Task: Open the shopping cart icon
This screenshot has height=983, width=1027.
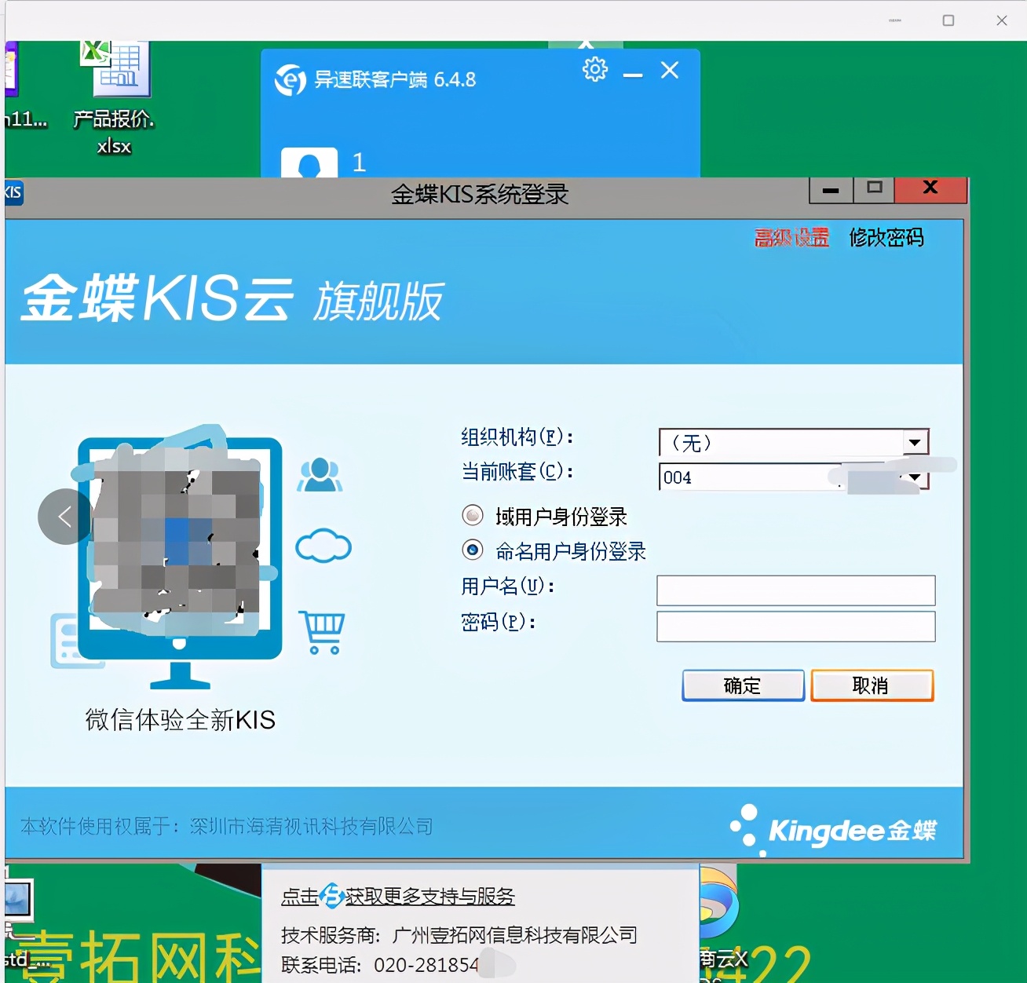Action: pos(323,629)
